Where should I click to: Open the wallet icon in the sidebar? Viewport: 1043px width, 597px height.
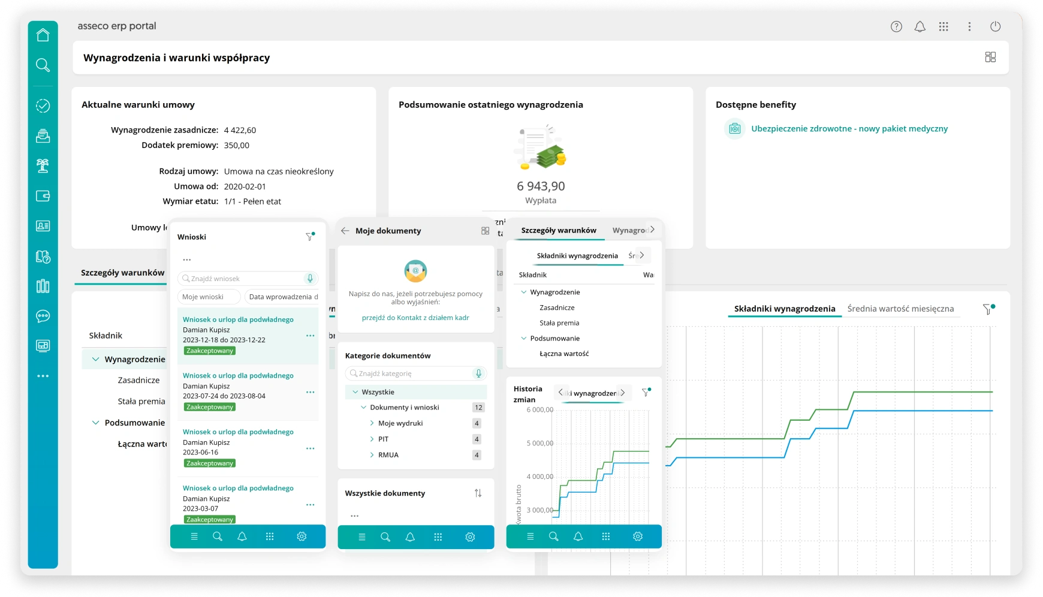[x=43, y=196]
